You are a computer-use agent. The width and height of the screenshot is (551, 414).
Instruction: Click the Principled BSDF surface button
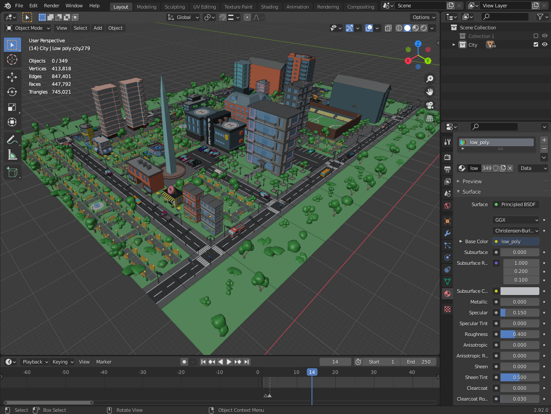pyautogui.click(x=516, y=204)
